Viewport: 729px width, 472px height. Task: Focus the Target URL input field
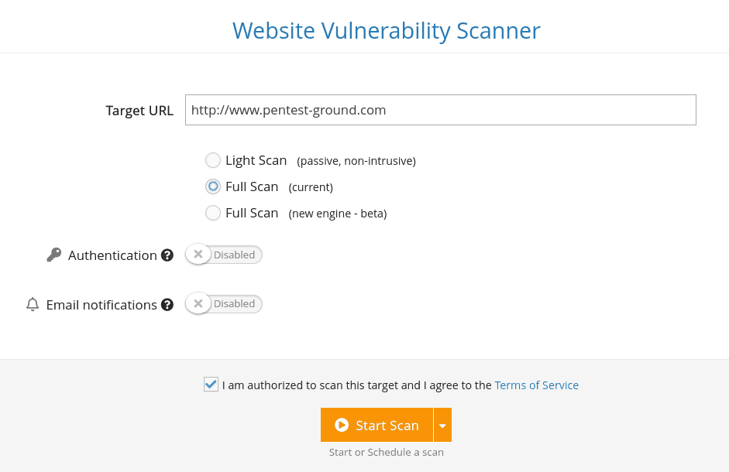(x=440, y=110)
